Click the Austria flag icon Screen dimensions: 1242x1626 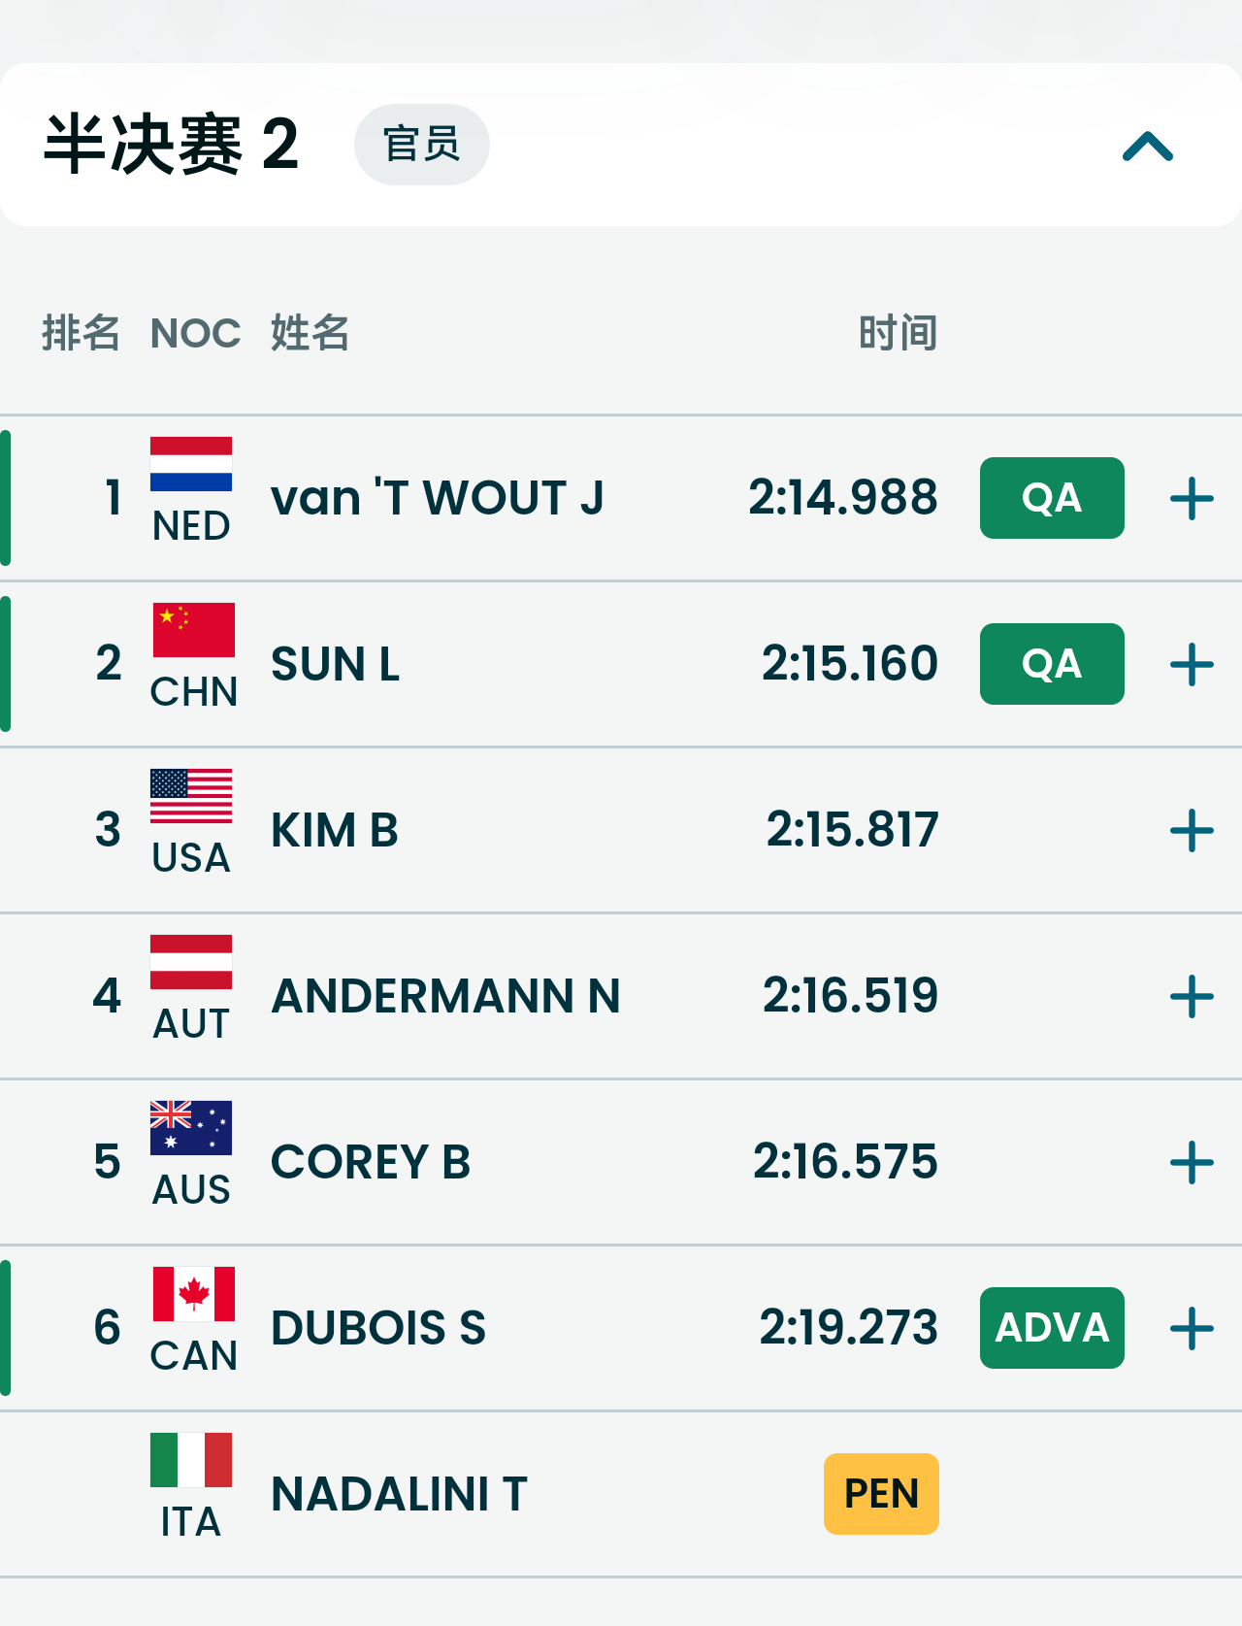coord(191,962)
